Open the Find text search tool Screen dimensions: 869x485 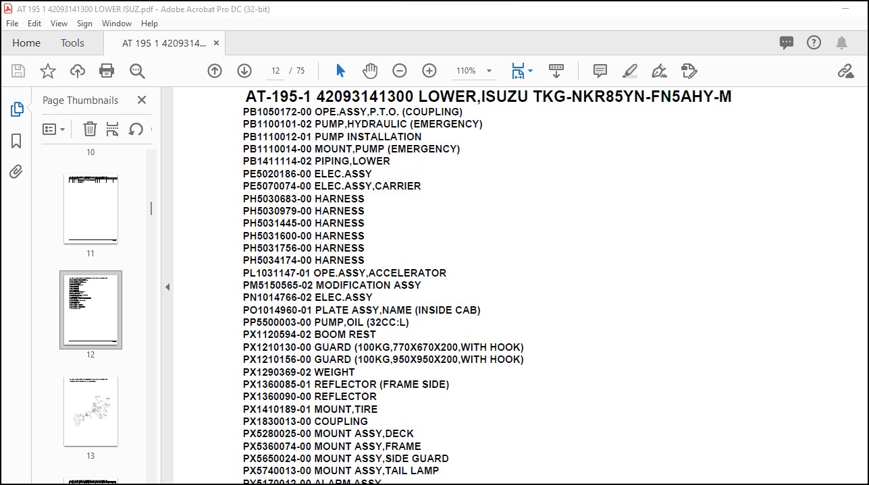[x=137, y=71]
